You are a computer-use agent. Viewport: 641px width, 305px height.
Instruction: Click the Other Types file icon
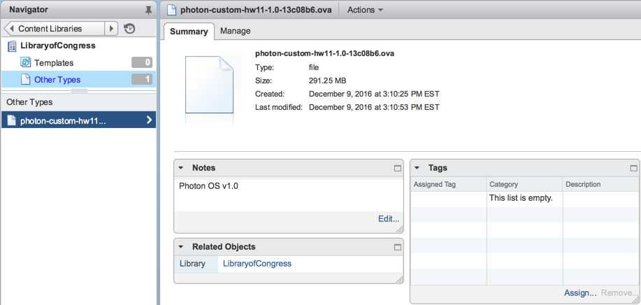point(26,80)
